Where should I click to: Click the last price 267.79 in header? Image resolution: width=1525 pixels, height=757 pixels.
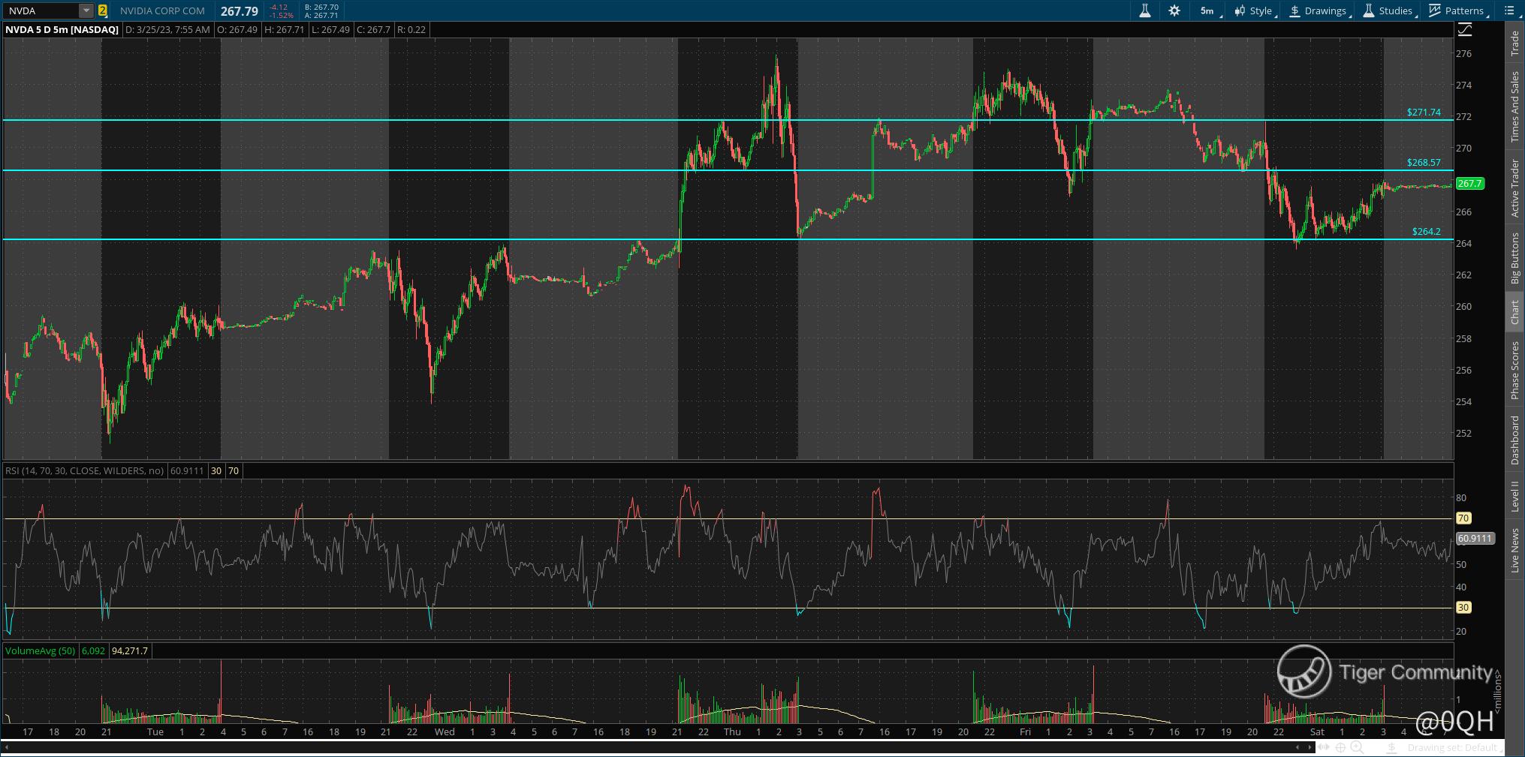240,11
